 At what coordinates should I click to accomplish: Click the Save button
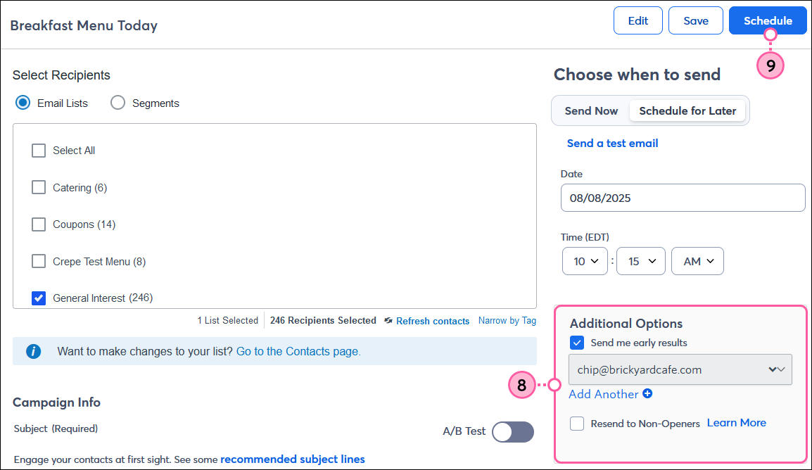[696, 20]
